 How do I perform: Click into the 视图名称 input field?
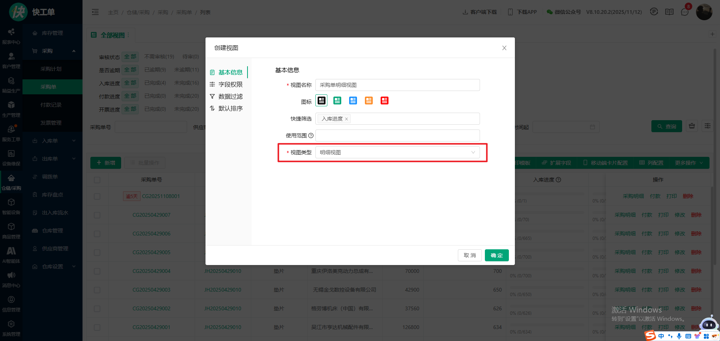coord(397,85)
